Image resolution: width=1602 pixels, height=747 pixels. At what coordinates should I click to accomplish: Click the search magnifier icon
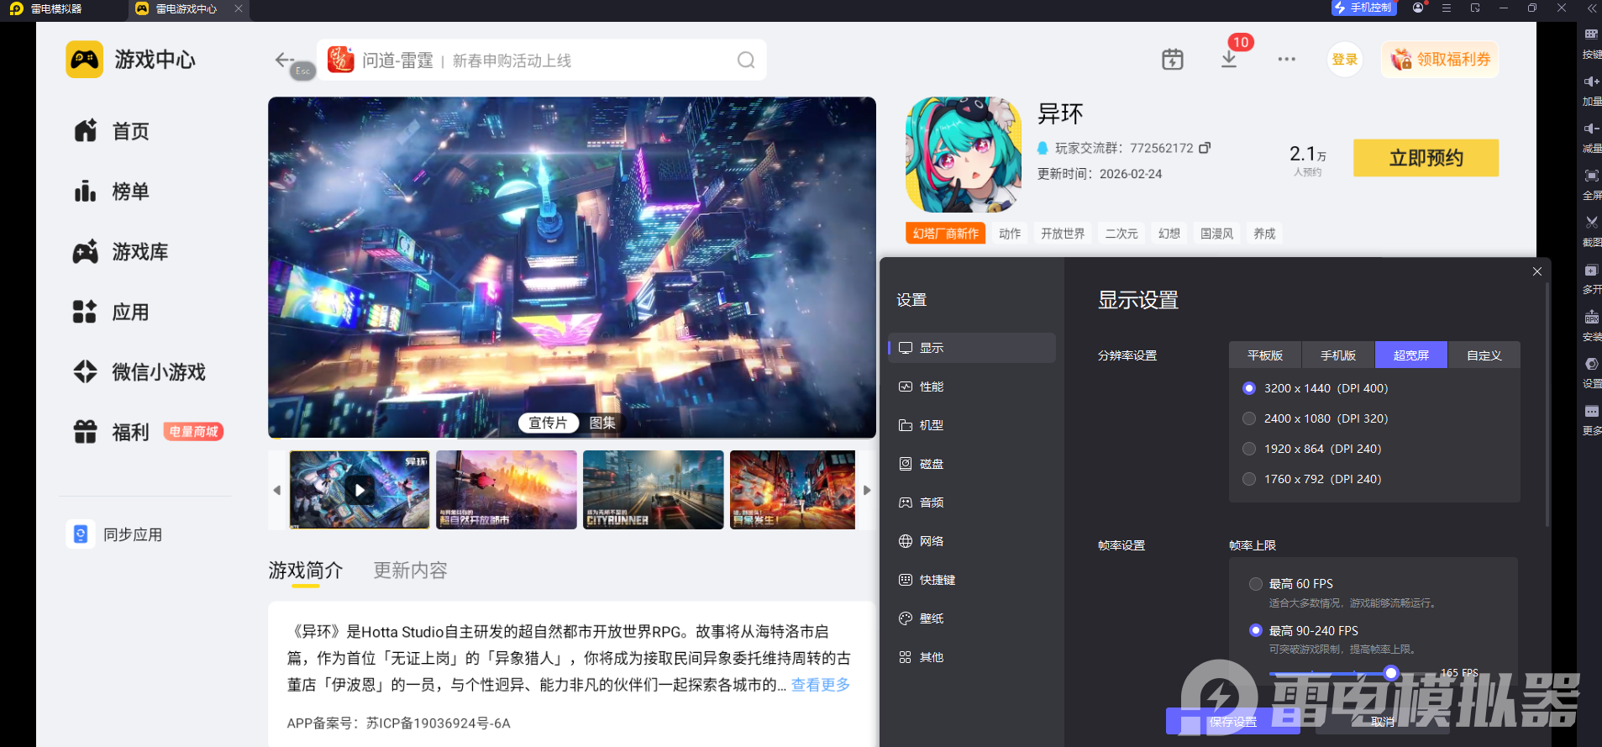746,60
